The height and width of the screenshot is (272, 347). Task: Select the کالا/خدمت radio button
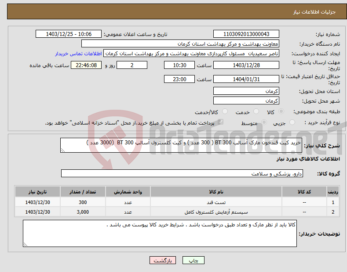point(225,111)
